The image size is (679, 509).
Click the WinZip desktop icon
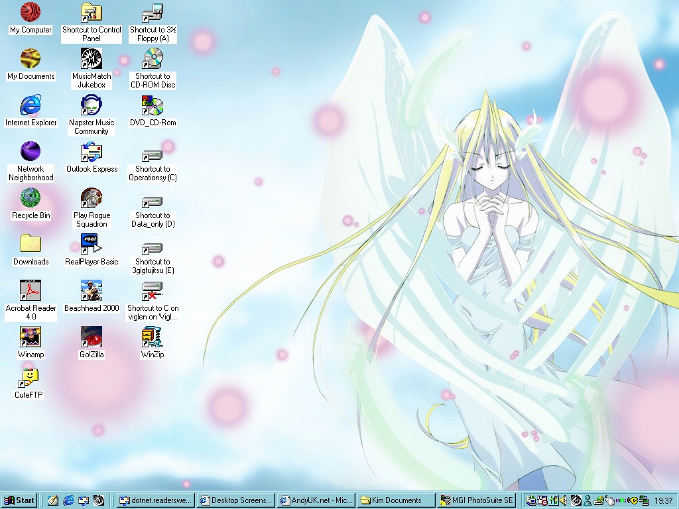153,337
